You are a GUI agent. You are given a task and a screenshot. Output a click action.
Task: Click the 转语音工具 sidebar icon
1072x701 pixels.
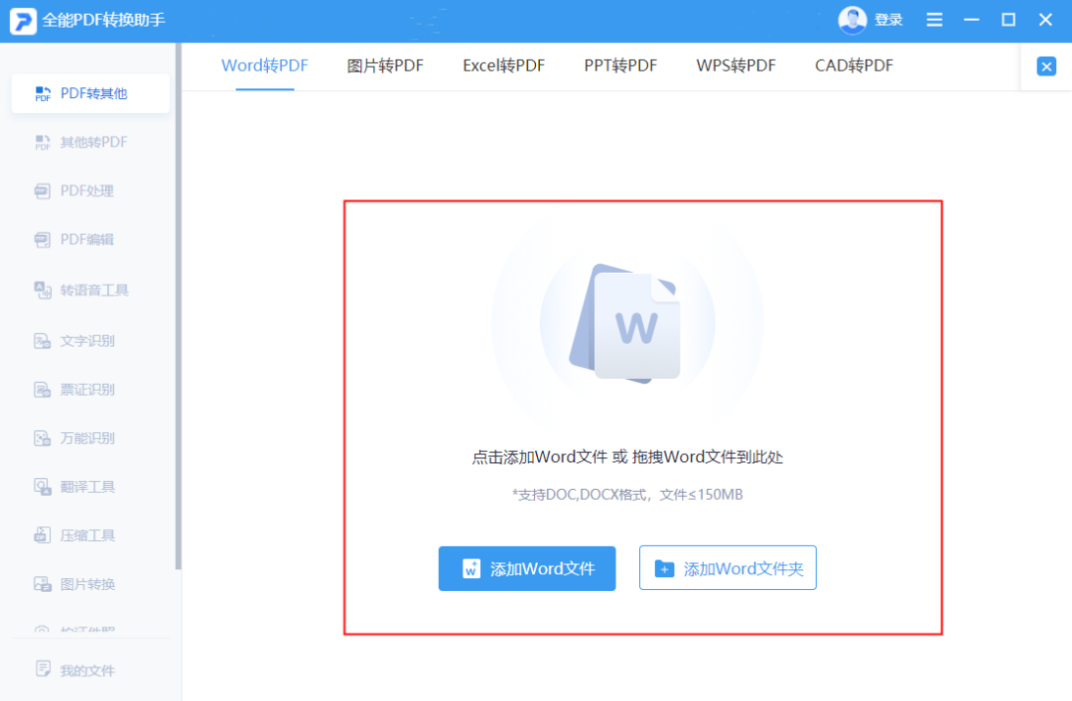[x=43, y=291]
